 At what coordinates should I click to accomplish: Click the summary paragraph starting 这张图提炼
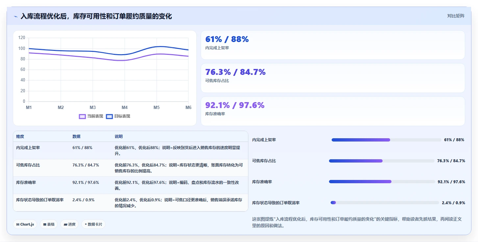click(357, 222)
